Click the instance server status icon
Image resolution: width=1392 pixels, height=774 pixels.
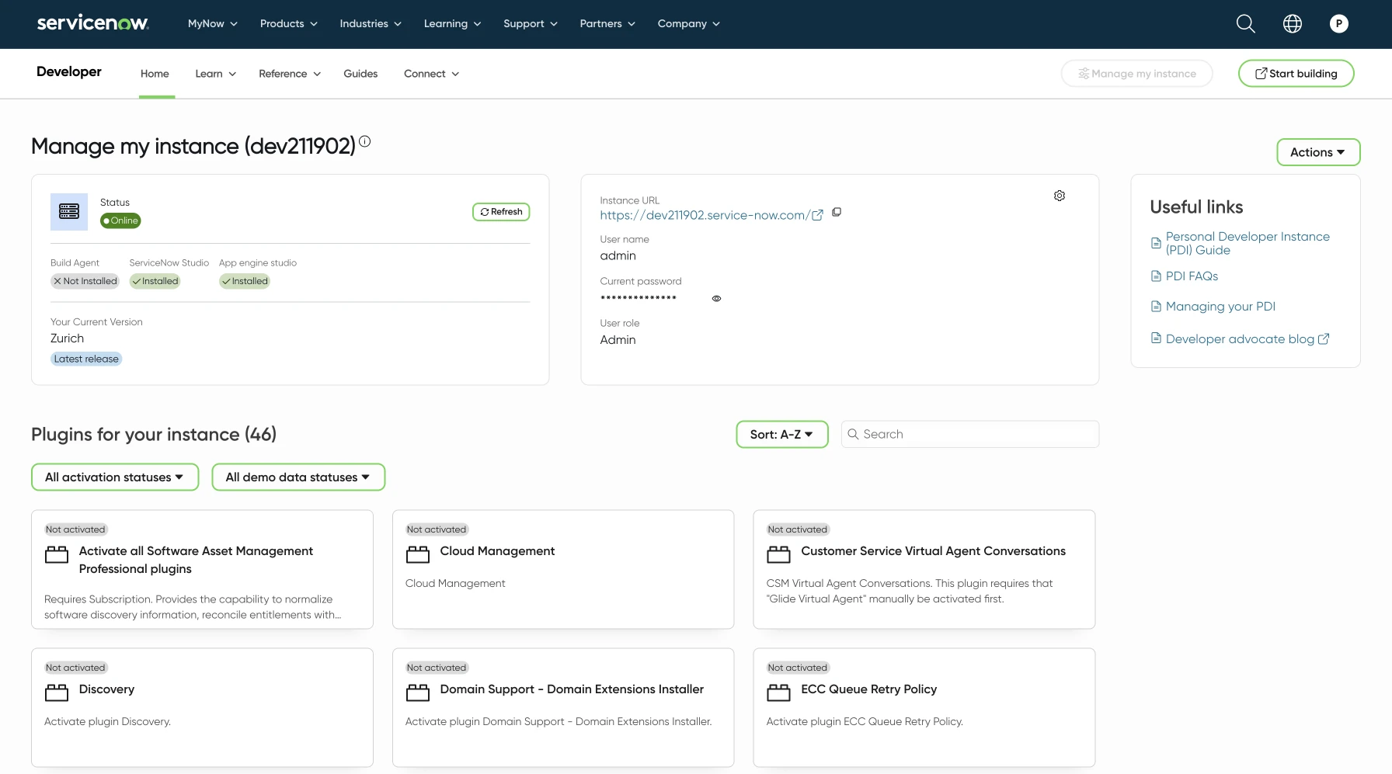69,212
